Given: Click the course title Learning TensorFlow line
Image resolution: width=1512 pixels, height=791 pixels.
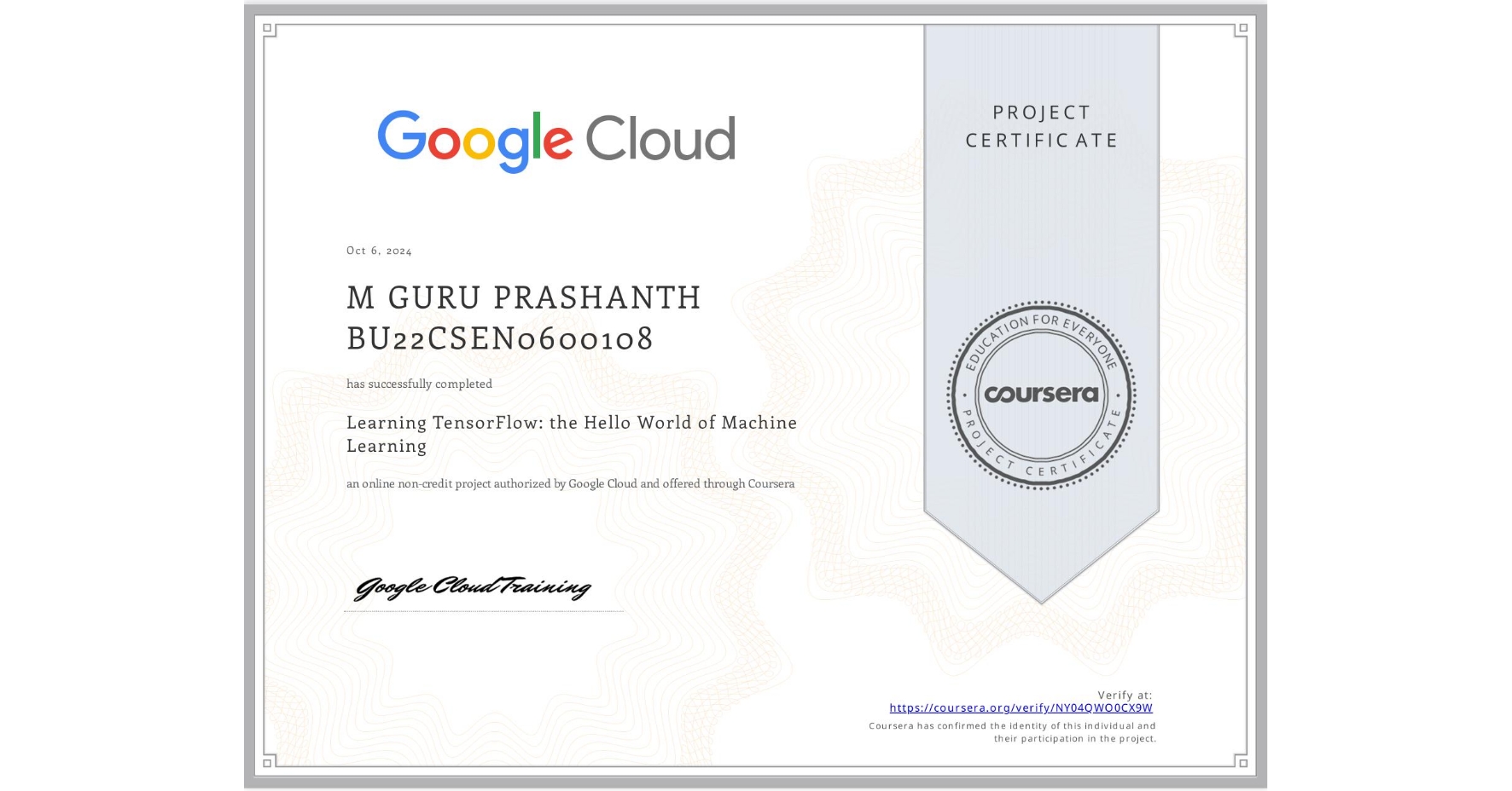Looking at the screenshot, I should point(571,423).
